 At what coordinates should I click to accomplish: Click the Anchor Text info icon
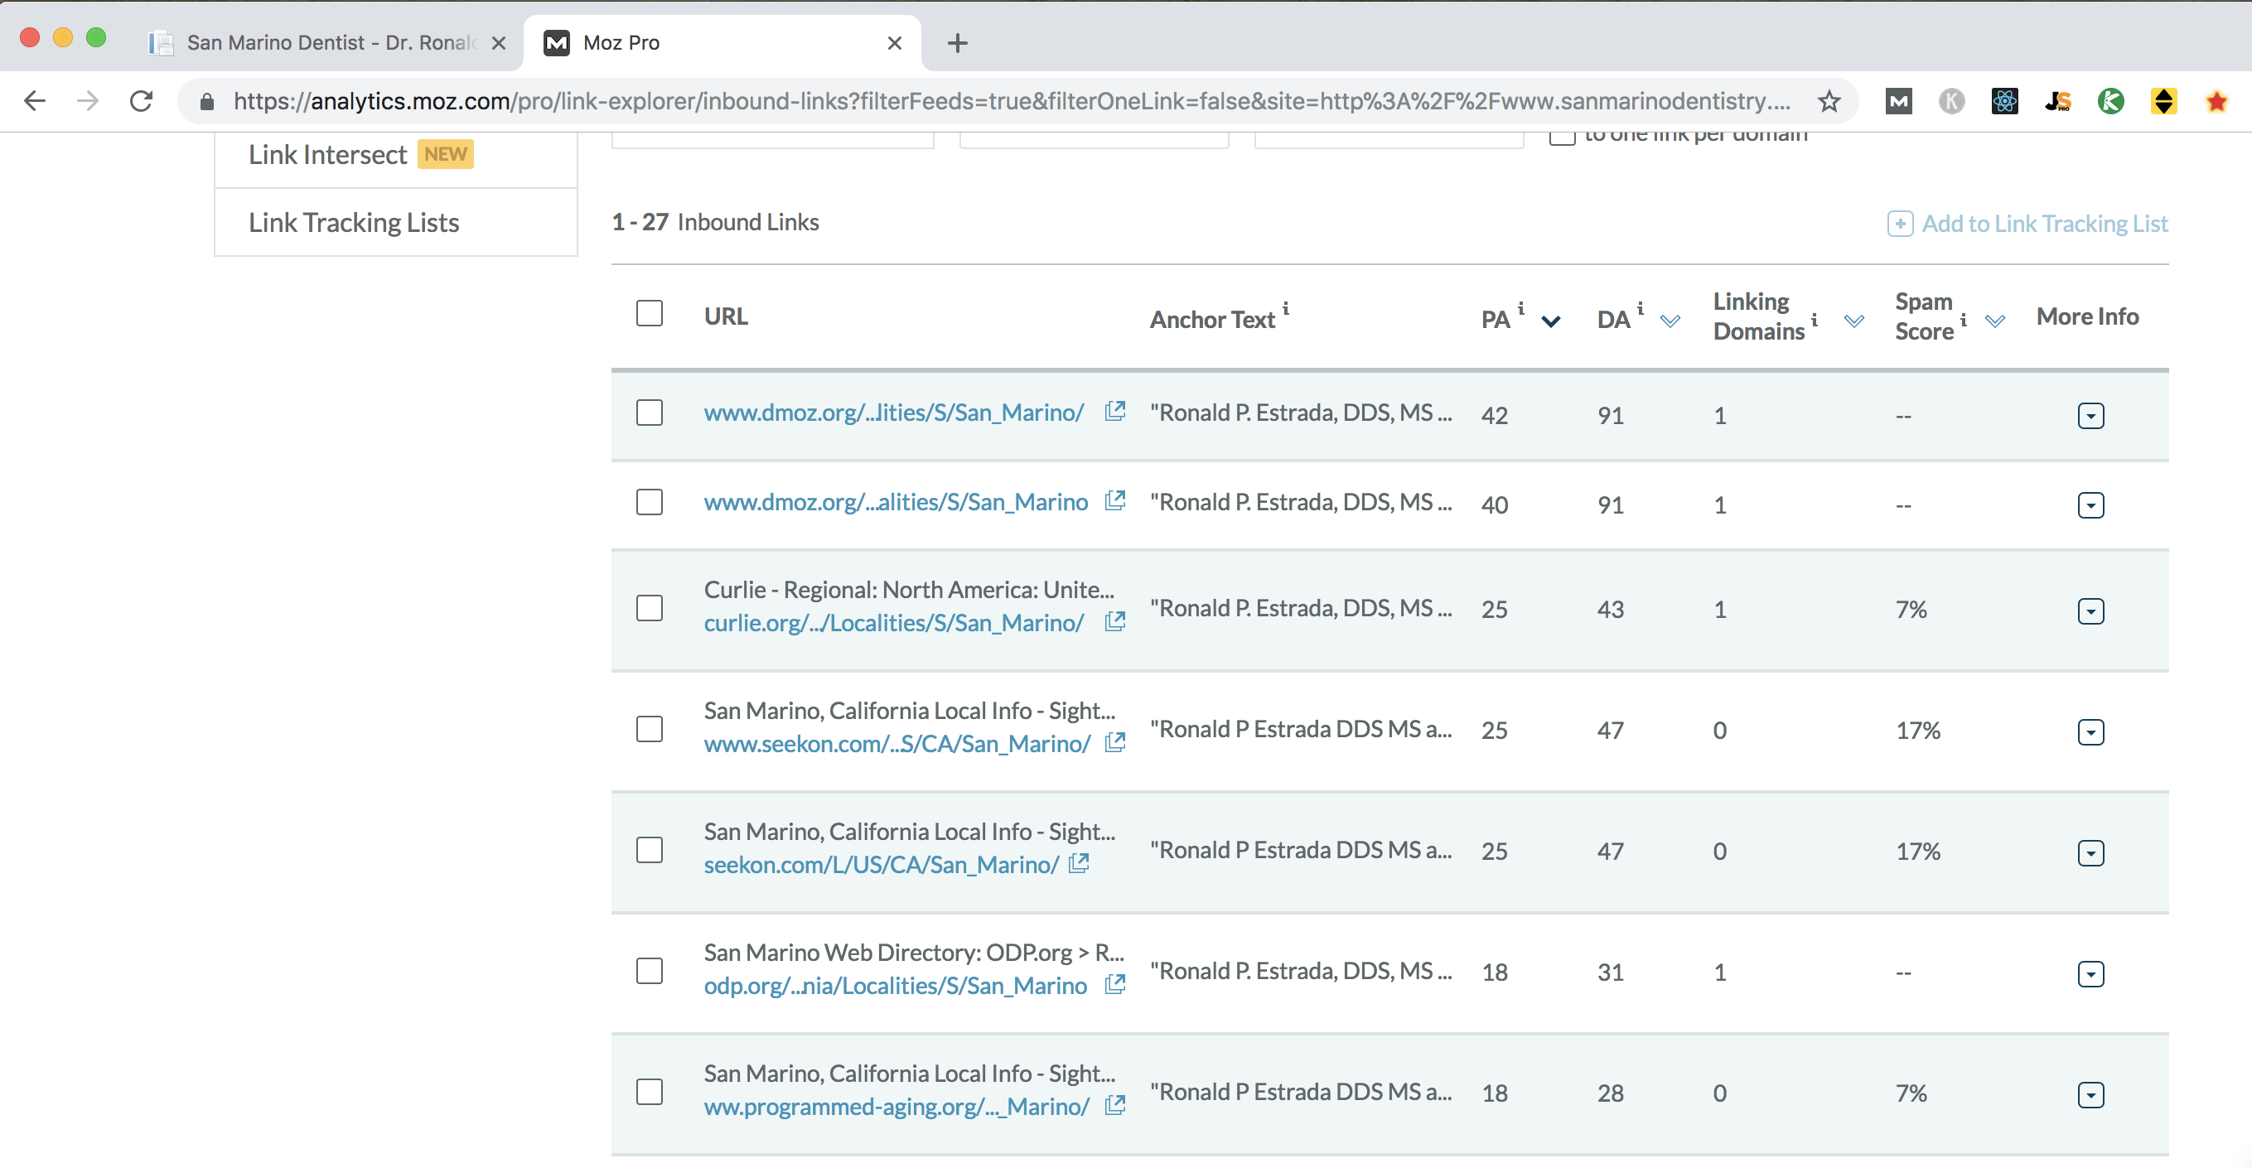click(x=1286, y=309)
